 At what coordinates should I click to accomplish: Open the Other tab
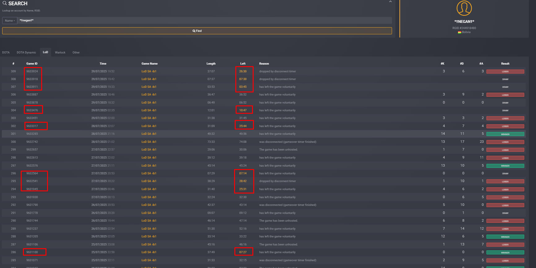pyautogui.click(x=76, y=53)
